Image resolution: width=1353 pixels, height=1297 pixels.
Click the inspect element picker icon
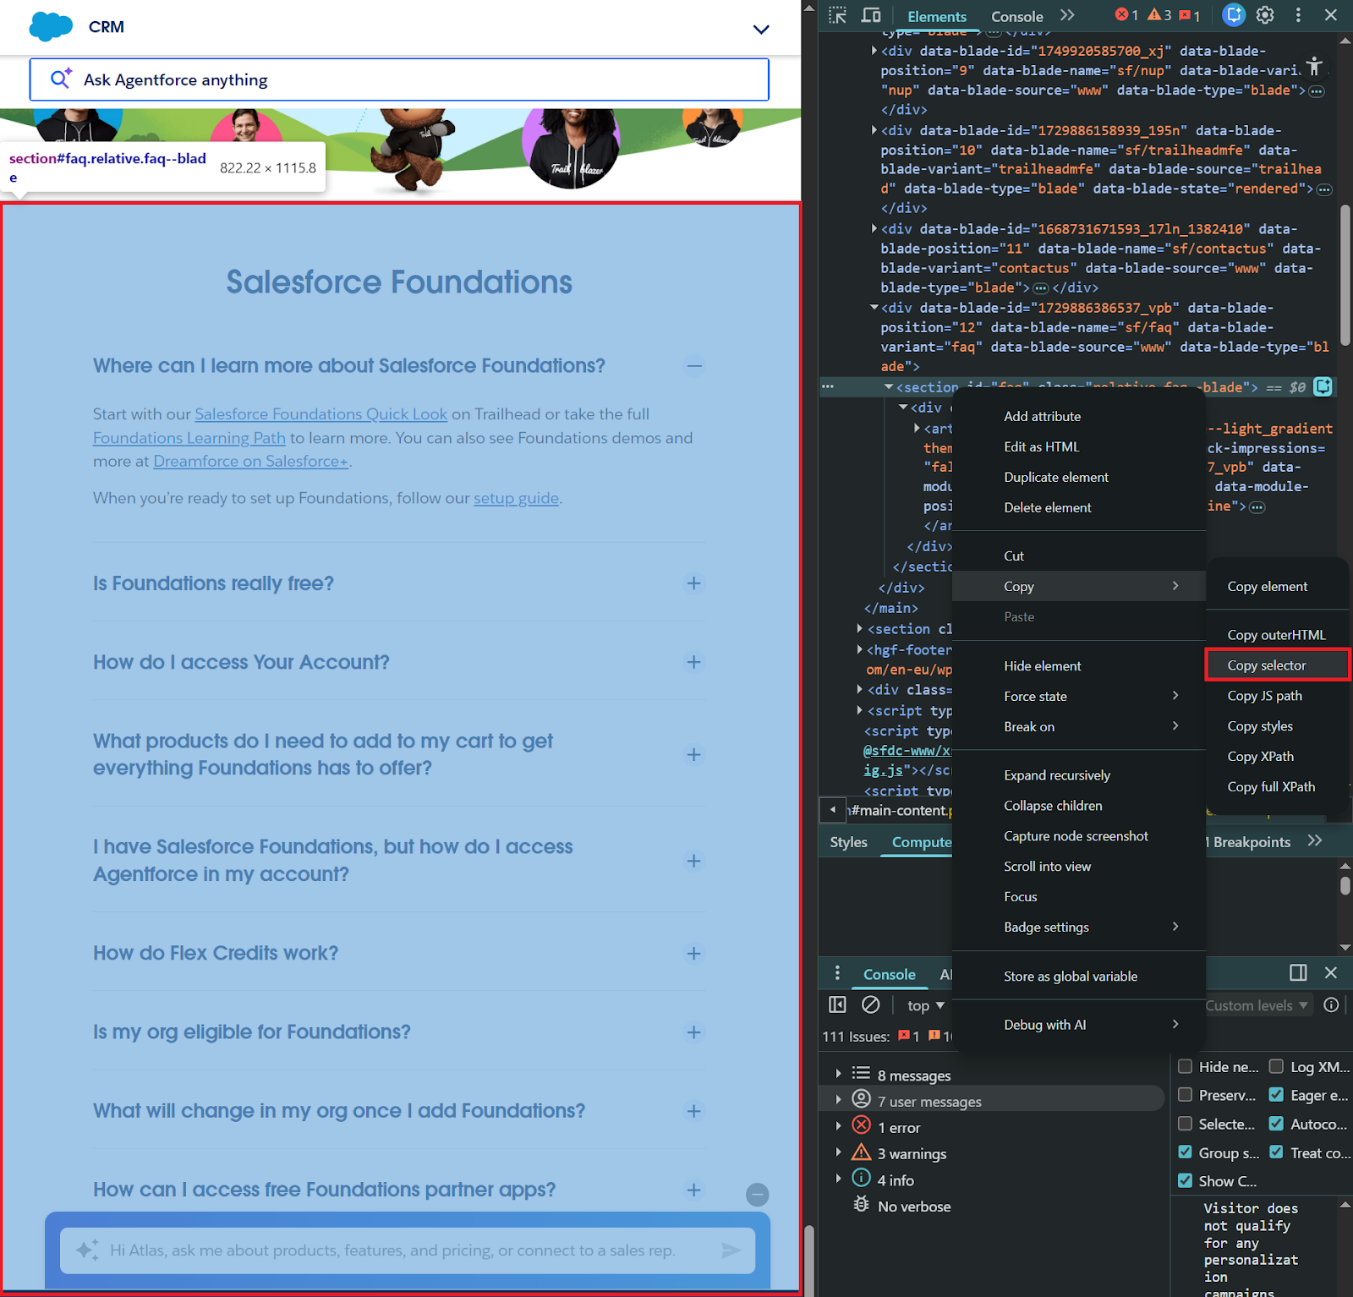pos(837,15)
